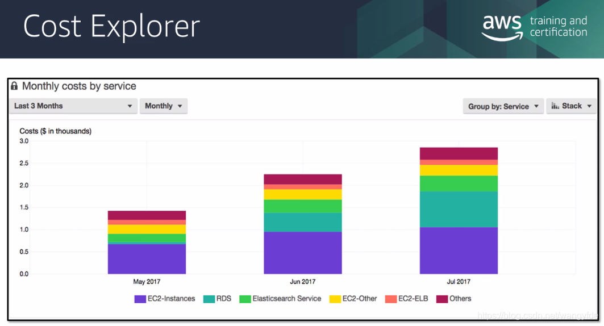Viewport: 604px width, 326px height.
Task: Click the May 2017 axis label
Action: [x=147, y=282]
